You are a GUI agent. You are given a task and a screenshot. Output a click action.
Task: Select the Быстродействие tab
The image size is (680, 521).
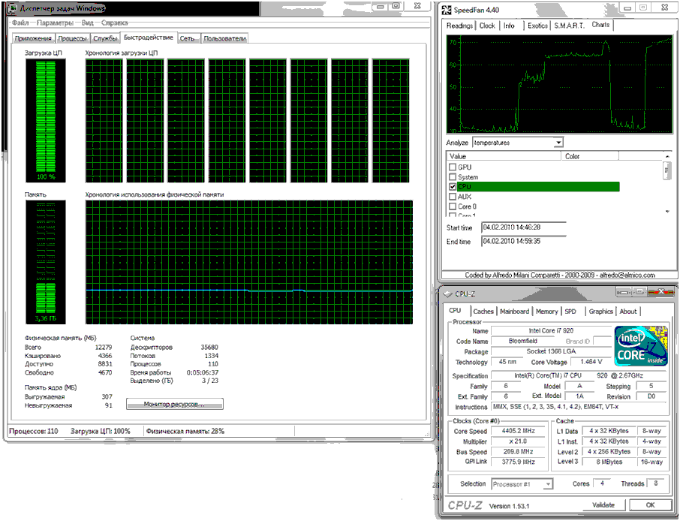coord(149,38)
